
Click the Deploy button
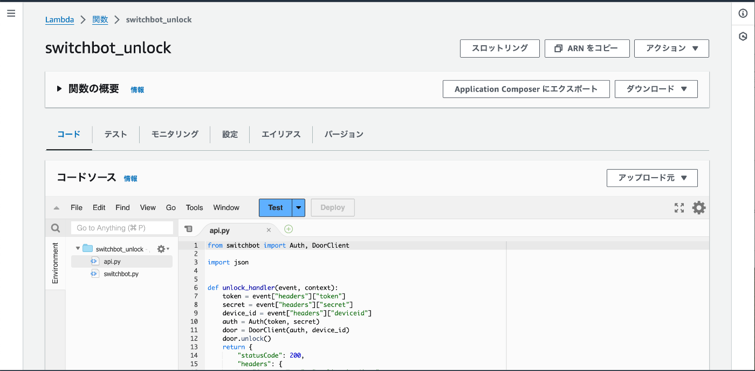click(x=333, y=208)
